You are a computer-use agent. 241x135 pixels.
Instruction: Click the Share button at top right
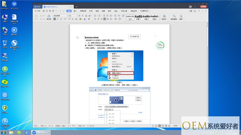[190, 11]
